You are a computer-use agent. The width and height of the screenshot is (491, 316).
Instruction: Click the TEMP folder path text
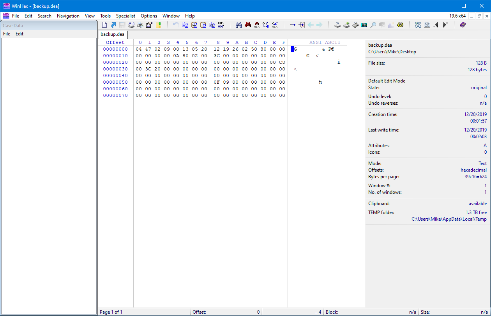point(449,219)
